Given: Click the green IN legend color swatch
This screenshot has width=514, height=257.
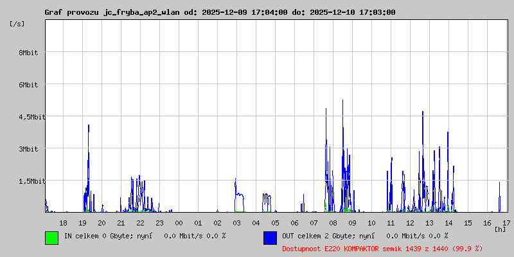Looking at the screenshot, I should (x=52, y=238).
